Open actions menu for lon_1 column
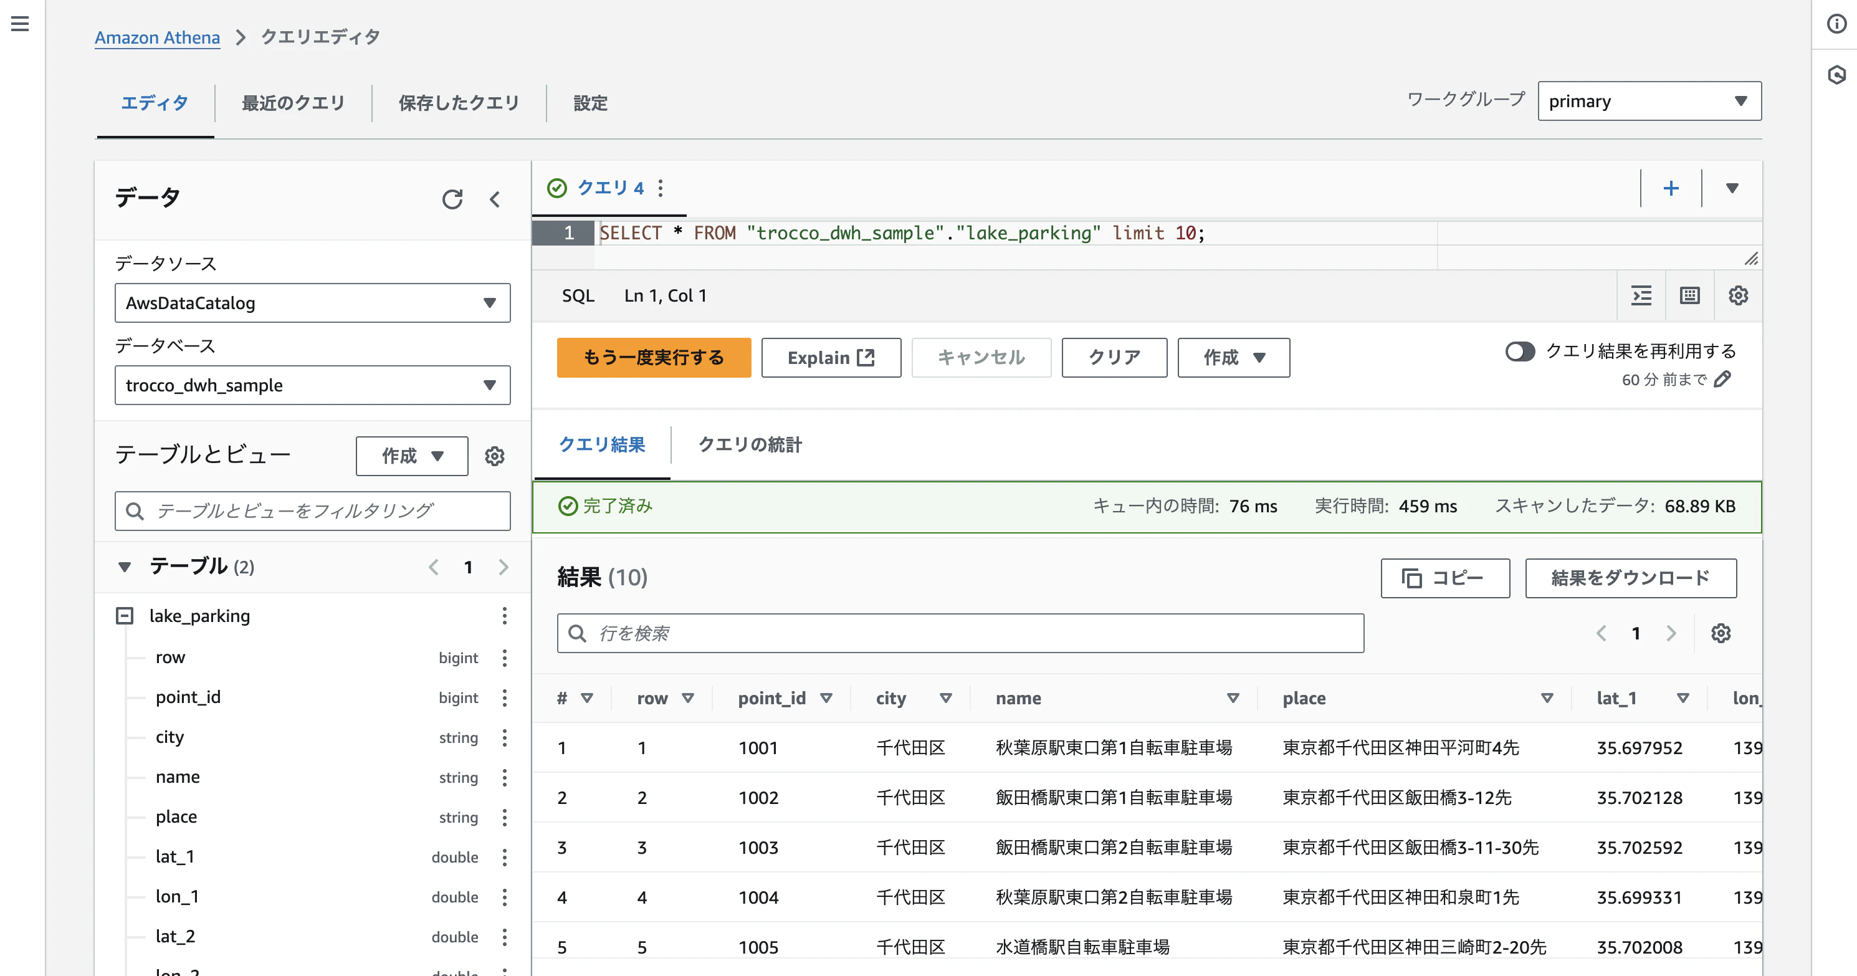The image size is (1857, 976). [x=505, y=897]
